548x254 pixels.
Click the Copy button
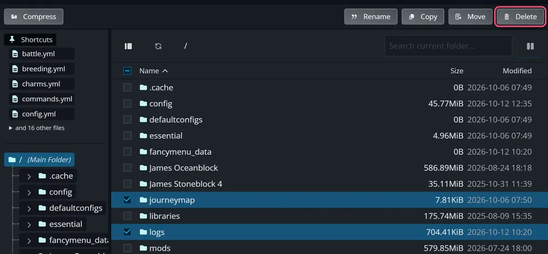pyautogui.click(x=423, y=17)
